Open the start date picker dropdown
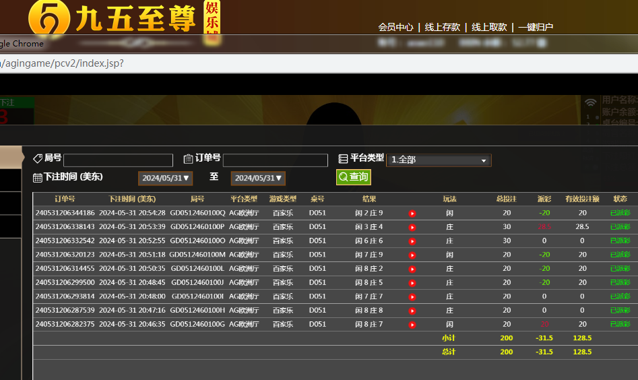This screenshot has width=638, height=380. click(166, 179)
